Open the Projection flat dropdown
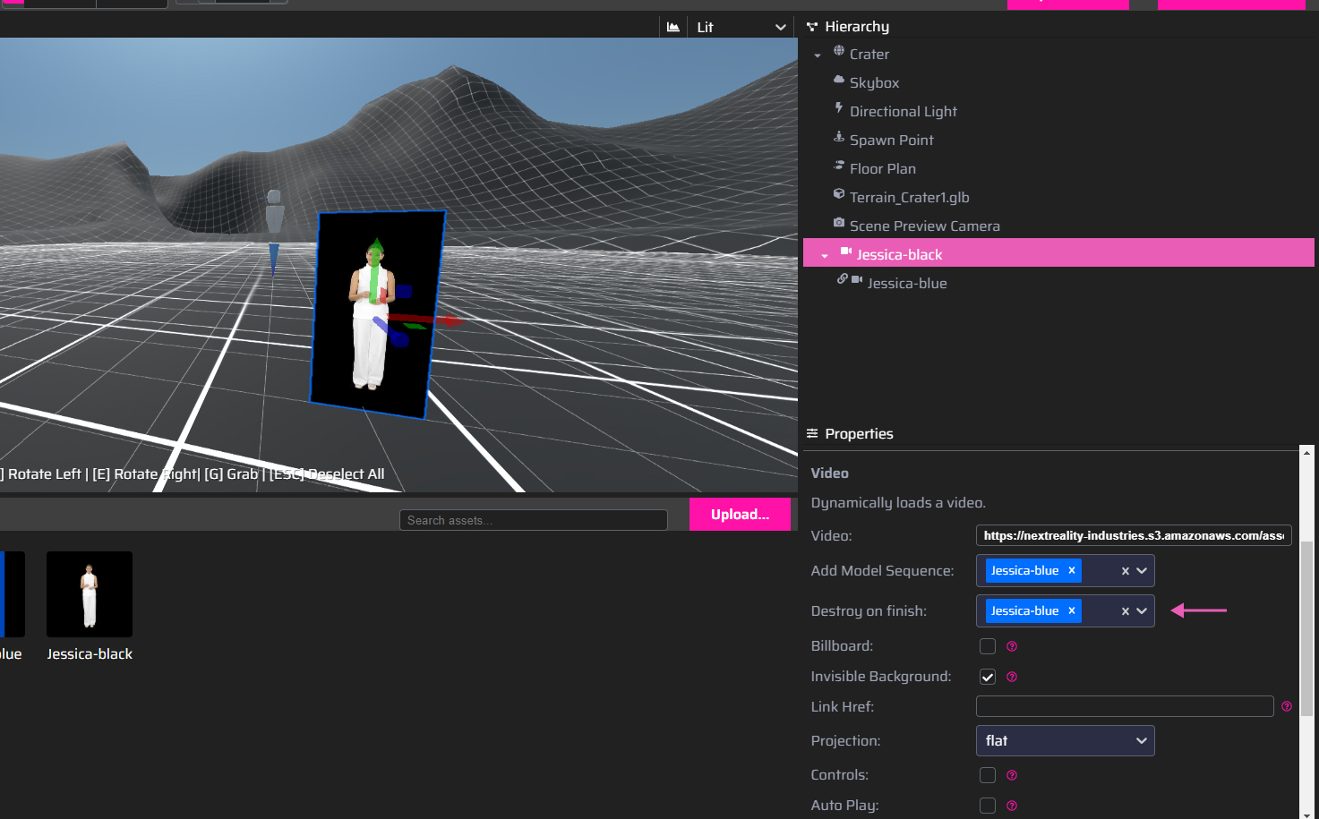Viewport: 1319px width, 819px height. pos(1065,741)
